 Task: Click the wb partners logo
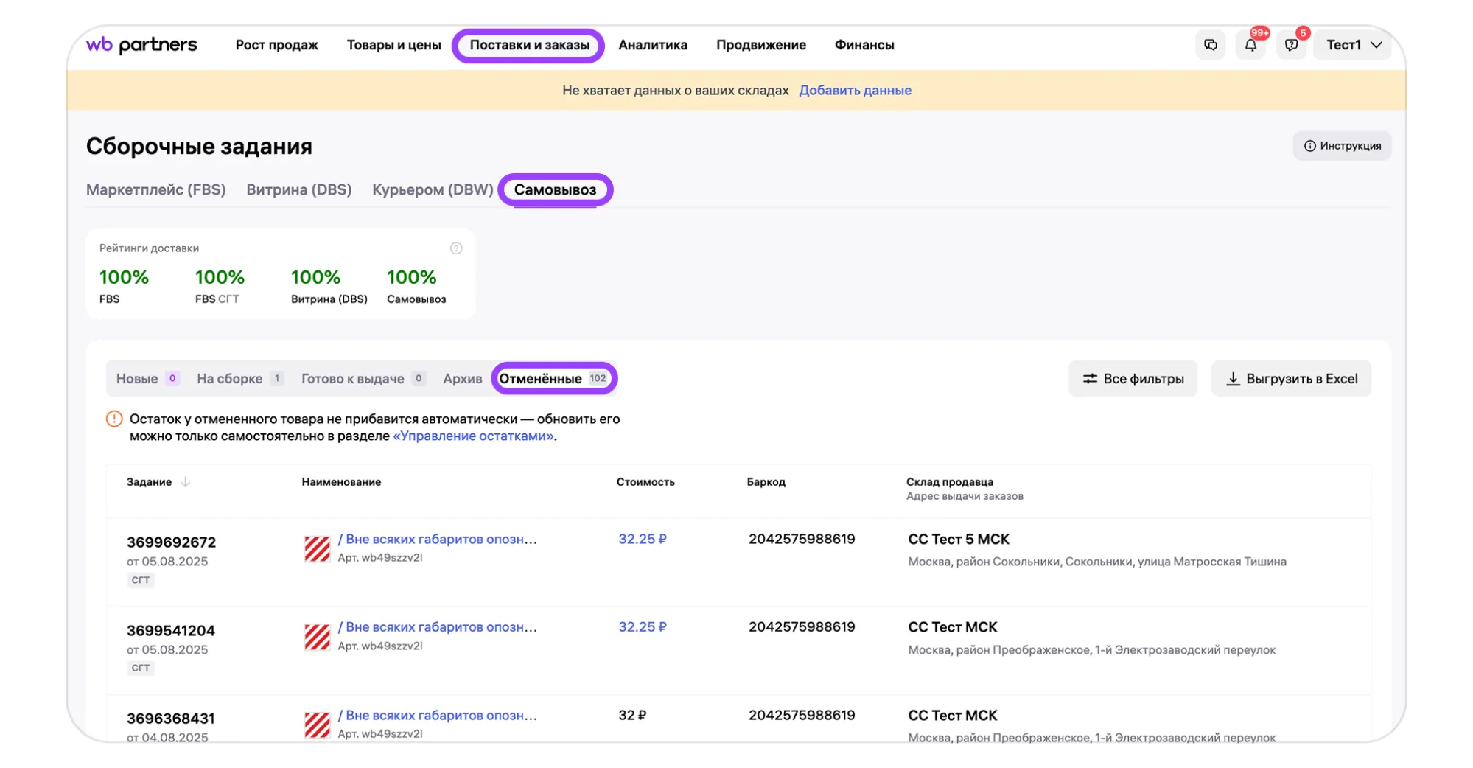pos(141,45)
